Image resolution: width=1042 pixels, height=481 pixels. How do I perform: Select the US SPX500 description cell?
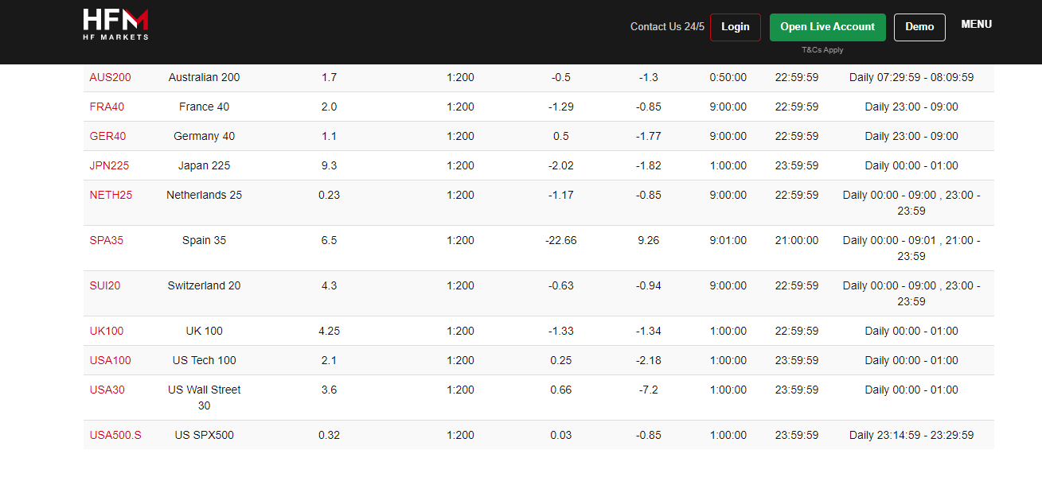[205, 435]
